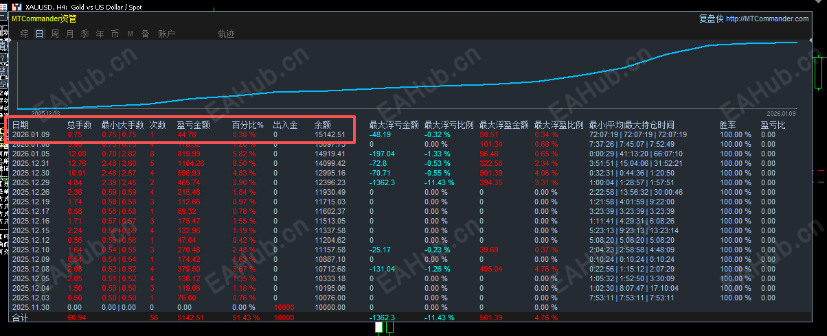Click the 盈亏金额 column header
827x336 pixels.
click(x=193, y=125)
